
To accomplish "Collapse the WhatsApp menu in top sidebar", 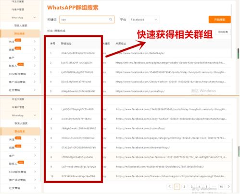I will click(35, 17).
